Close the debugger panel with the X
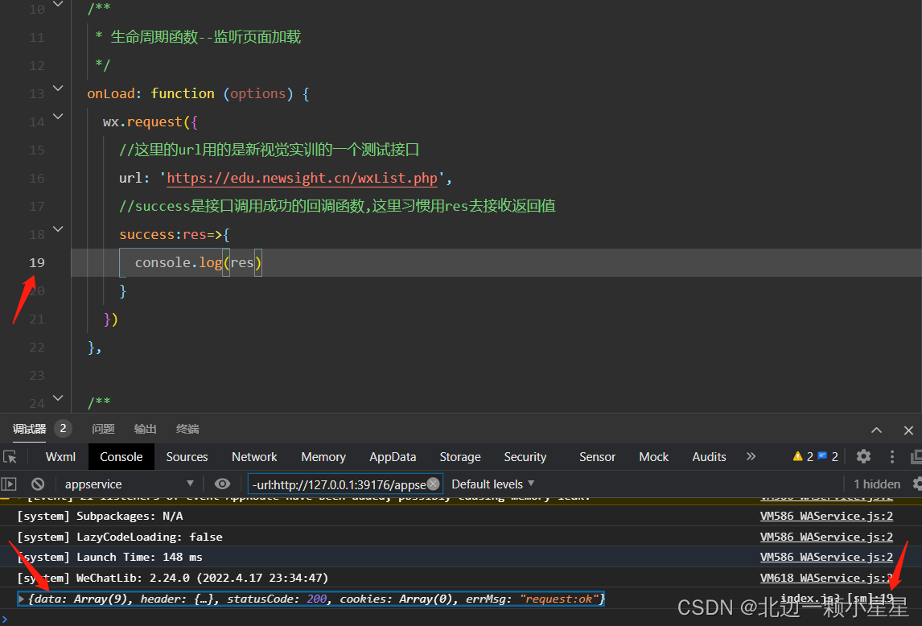Viewport: 922px width, 626px height. [908, 430]
